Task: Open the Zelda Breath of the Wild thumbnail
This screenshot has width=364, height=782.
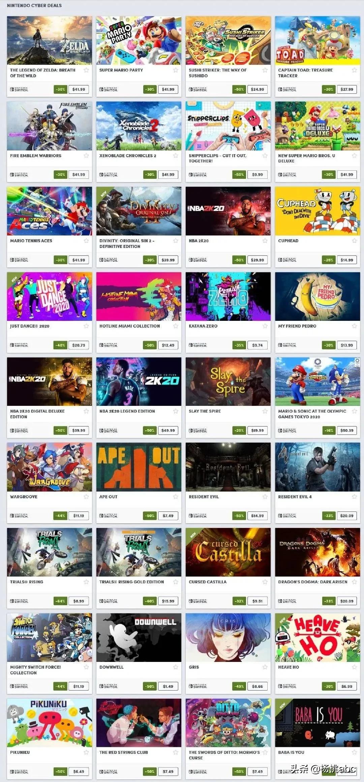Action: point(50,40)
